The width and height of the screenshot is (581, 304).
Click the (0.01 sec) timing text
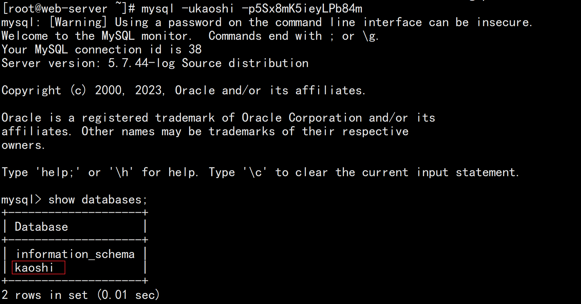pos(128,295)
